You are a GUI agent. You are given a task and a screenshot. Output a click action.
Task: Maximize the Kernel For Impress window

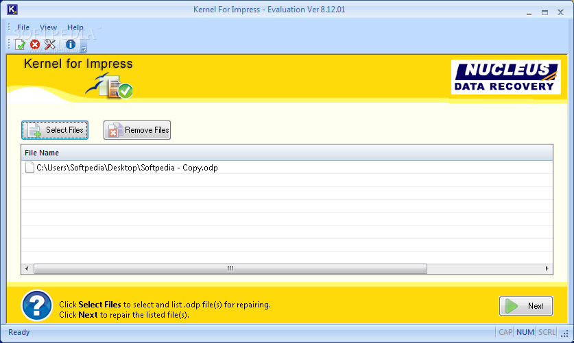(545, 12)
